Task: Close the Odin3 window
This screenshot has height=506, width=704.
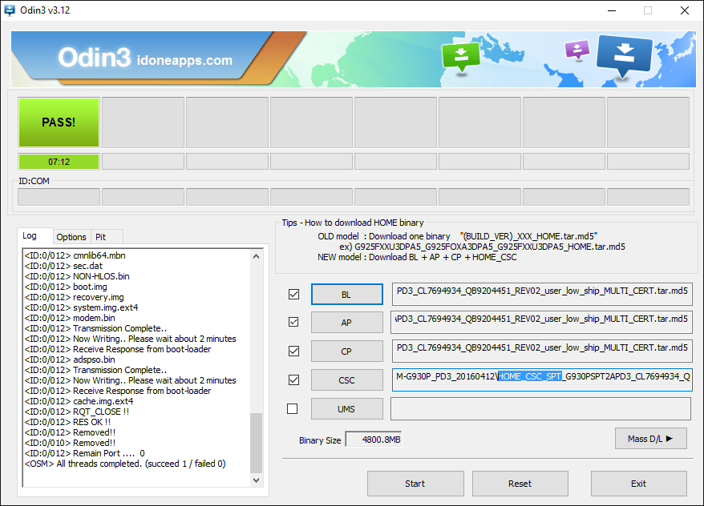Action: coord(684,10)
